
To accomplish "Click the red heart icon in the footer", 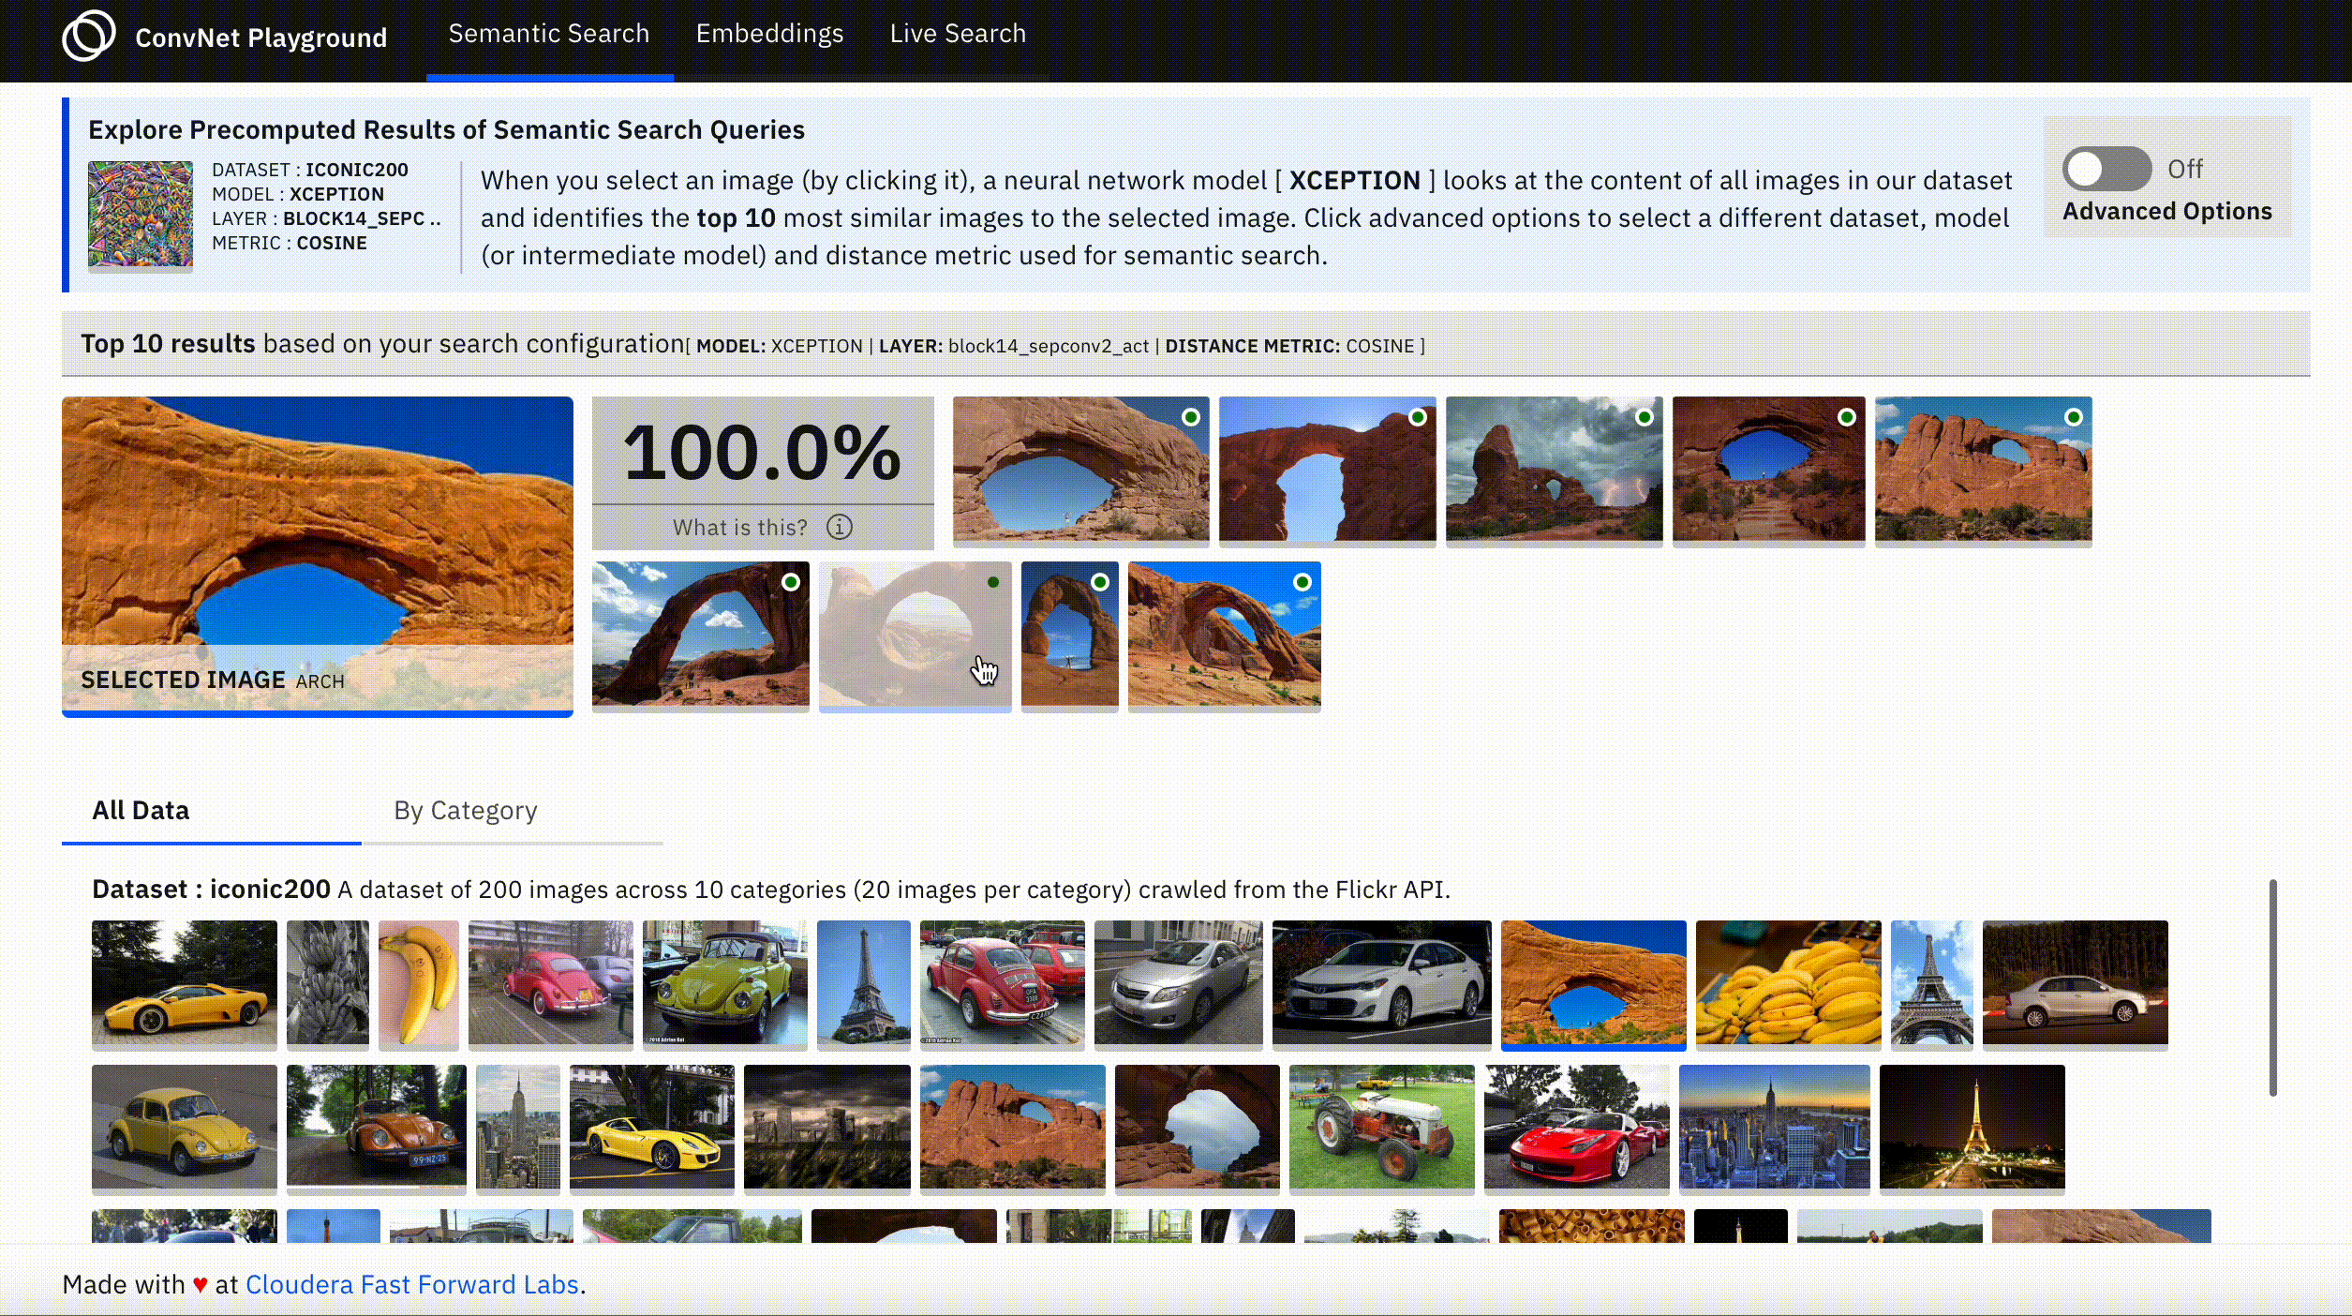I will tap(200, 1284).
